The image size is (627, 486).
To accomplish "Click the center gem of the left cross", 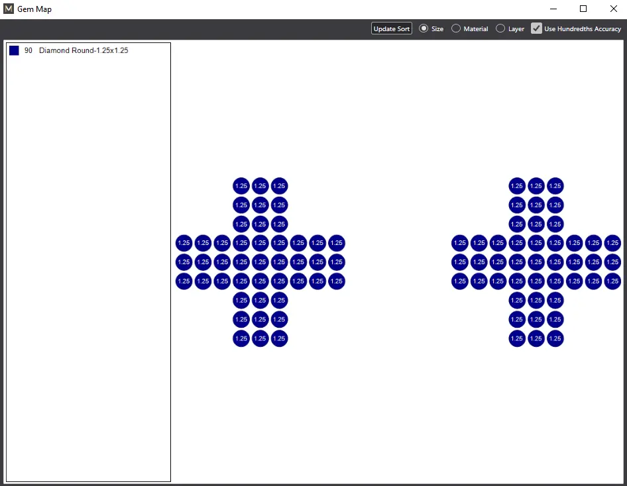I will click(260, 262).
